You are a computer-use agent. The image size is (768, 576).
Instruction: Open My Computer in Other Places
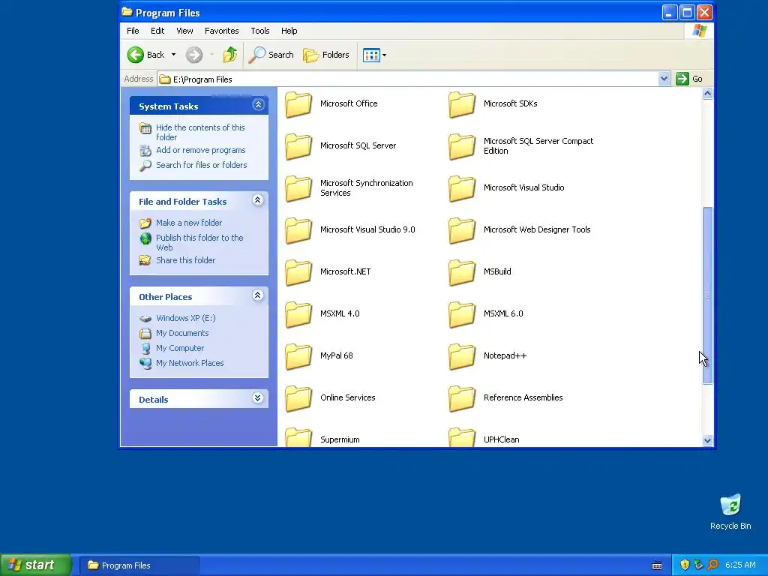[x=180, y=348]
